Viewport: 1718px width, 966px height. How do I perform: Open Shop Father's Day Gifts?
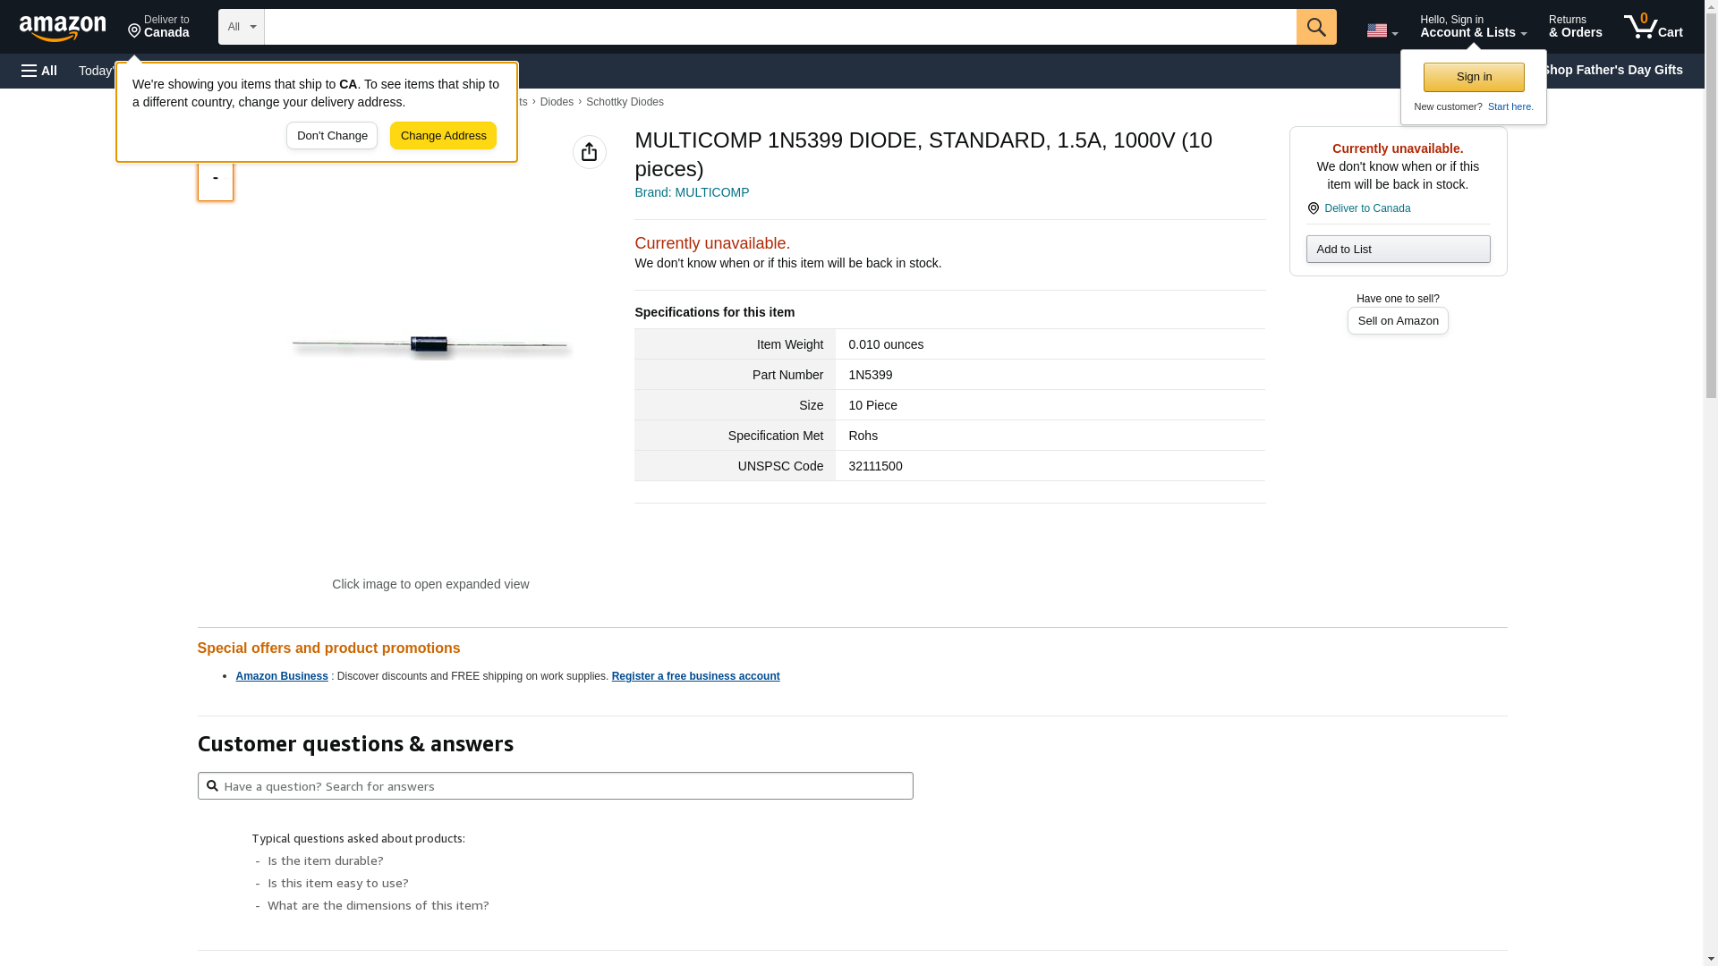1612,70
